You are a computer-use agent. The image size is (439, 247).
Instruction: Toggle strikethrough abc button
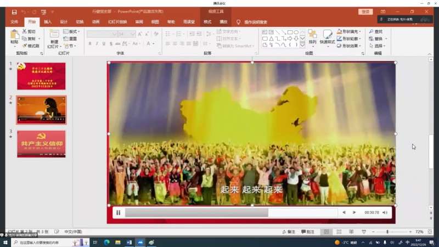(118, 44)
